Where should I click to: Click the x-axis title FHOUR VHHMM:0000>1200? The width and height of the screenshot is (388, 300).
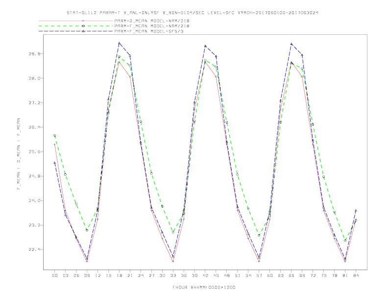[x=204, y=287]
